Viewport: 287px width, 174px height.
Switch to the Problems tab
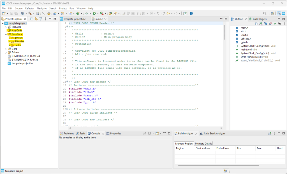67,134
